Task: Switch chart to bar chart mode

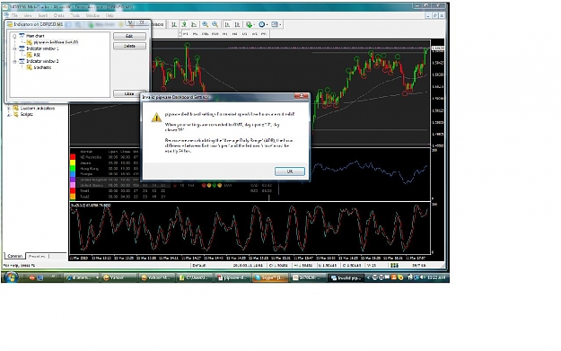Action: 173,24
